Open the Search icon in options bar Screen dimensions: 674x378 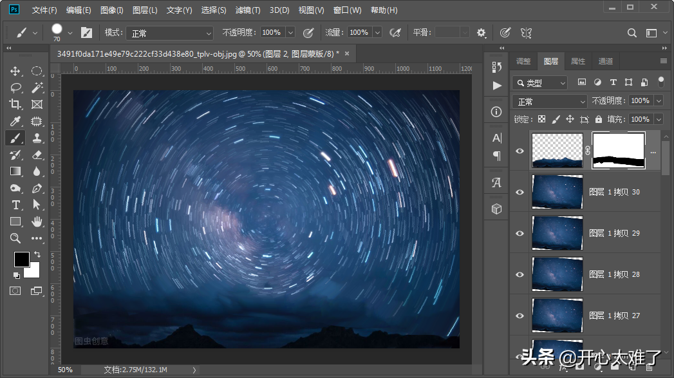pyautogui.click(x=632, y=33)
